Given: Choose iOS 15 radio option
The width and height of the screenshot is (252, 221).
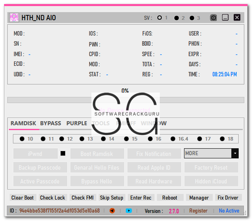Looking at the screenshot, I should (x=127, y=139).
